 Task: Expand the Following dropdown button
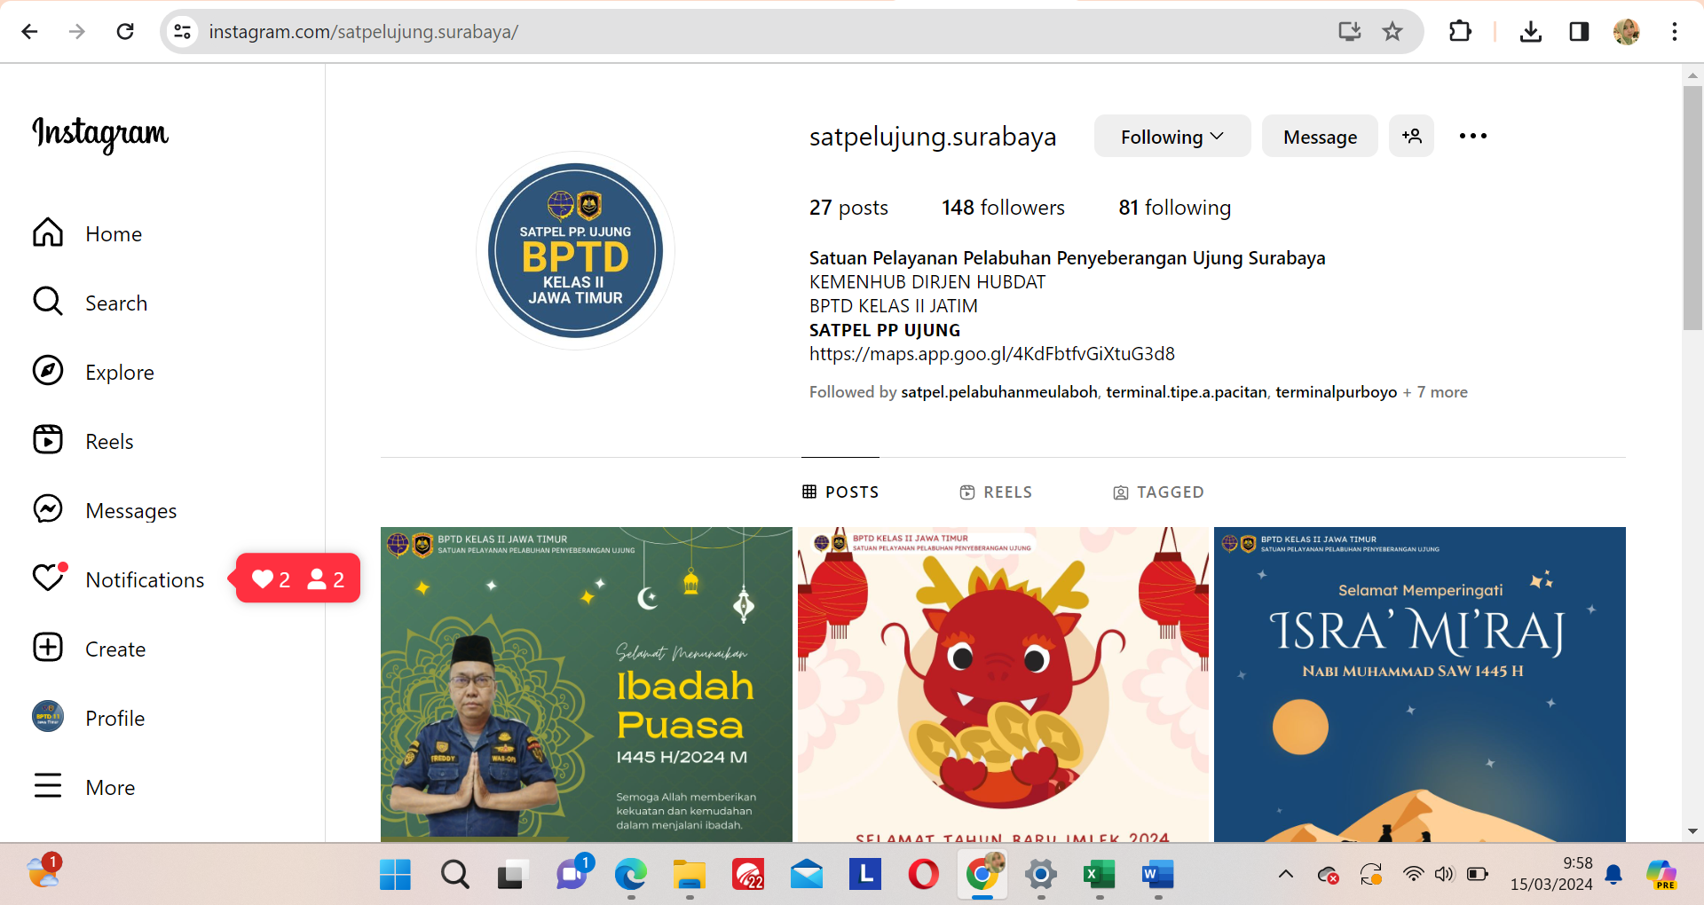(x=1171, y=137)
